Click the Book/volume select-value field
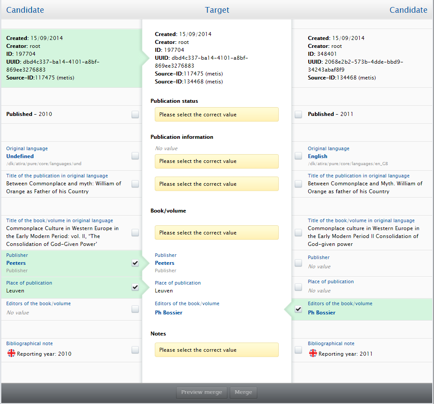Screen dimensions: 434x404 pyautogui.click(x=216, y=233)
